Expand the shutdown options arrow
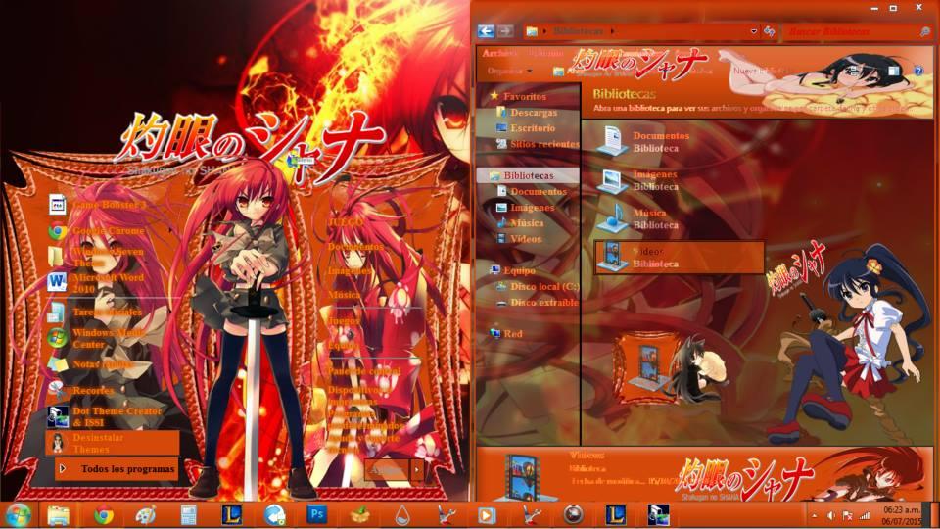940x529 pixels. click(x=417, y=469)
